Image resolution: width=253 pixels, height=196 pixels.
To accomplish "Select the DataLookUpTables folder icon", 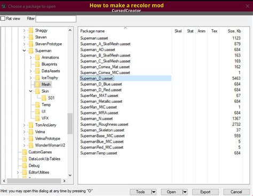I will point(25,159).
